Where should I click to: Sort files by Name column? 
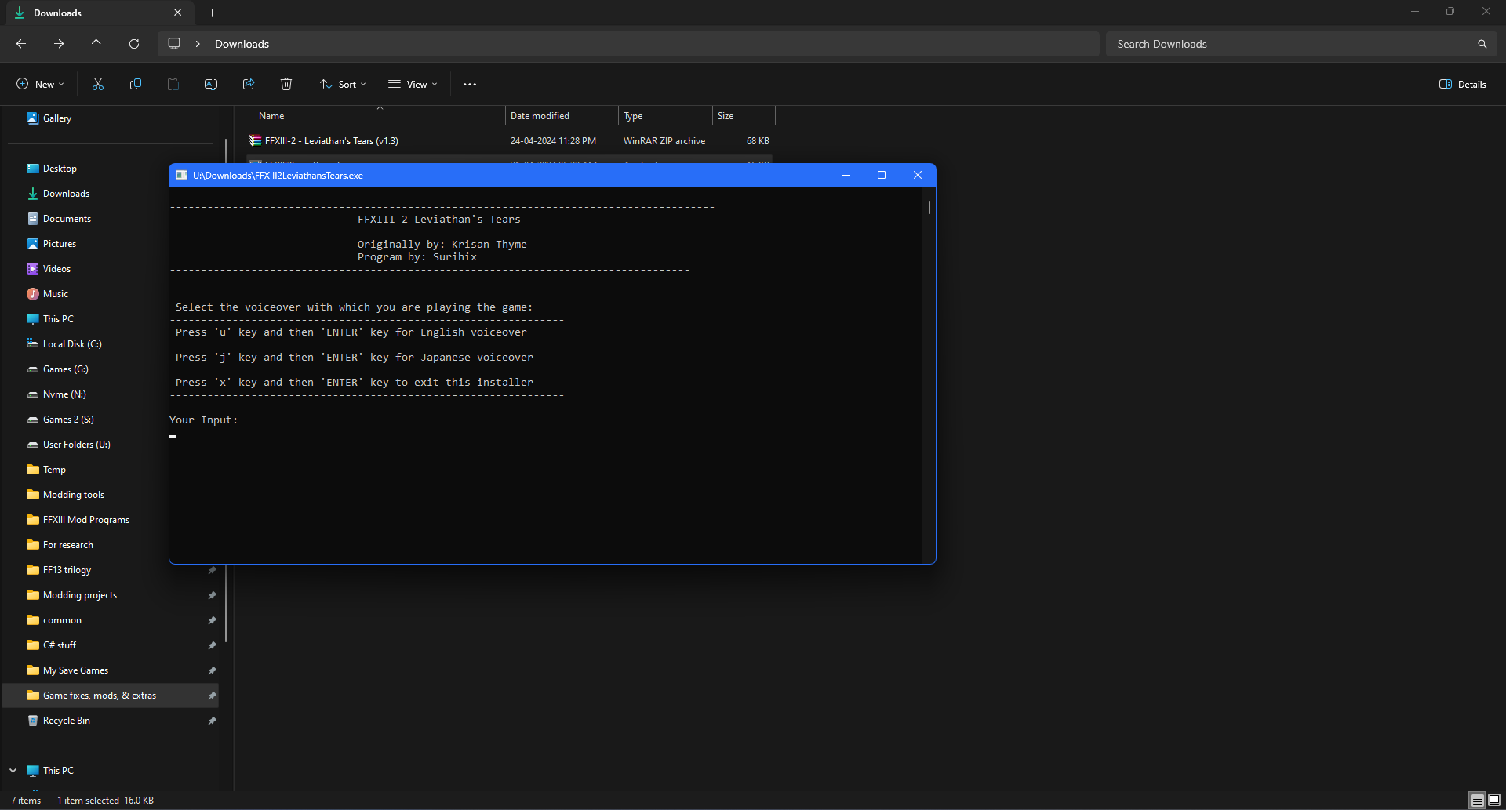[x=376, y=115]
